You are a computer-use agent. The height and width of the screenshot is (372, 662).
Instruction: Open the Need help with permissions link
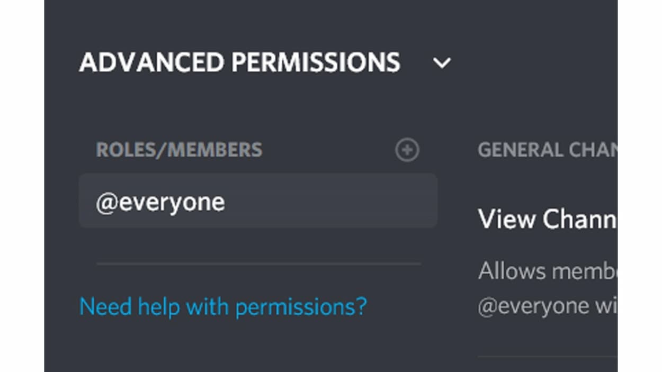(223, 306)
